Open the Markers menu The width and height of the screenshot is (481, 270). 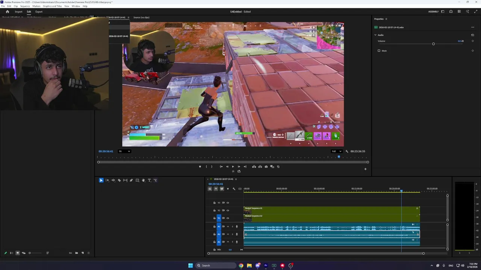click(x=36, y=6)
